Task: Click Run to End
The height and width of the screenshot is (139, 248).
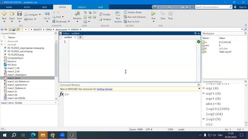Action: point(132,22)
